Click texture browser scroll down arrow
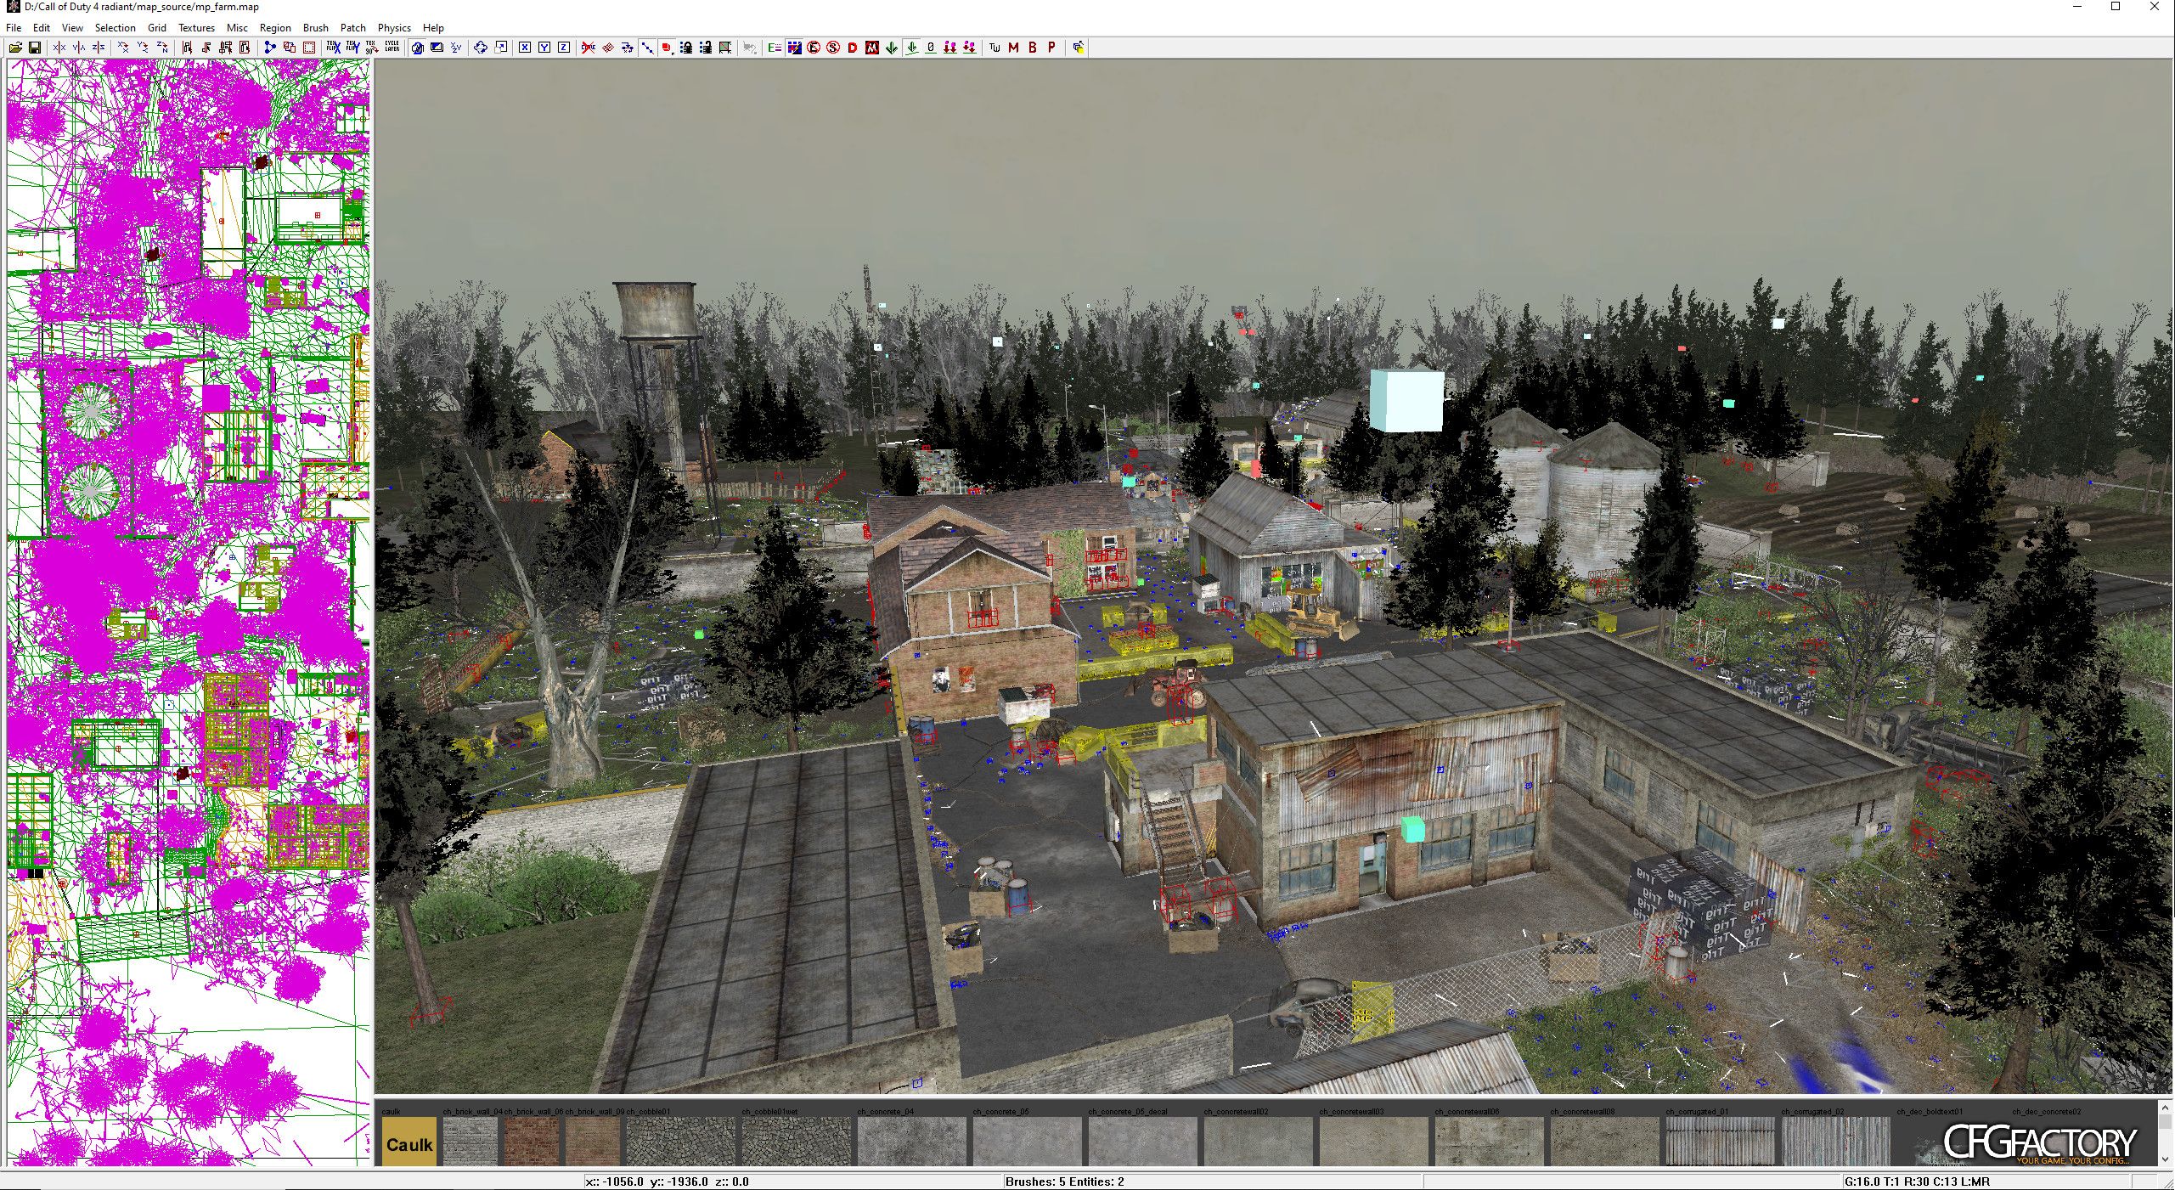Screen dimensions: 2175x1190 pos(2166,1159)
